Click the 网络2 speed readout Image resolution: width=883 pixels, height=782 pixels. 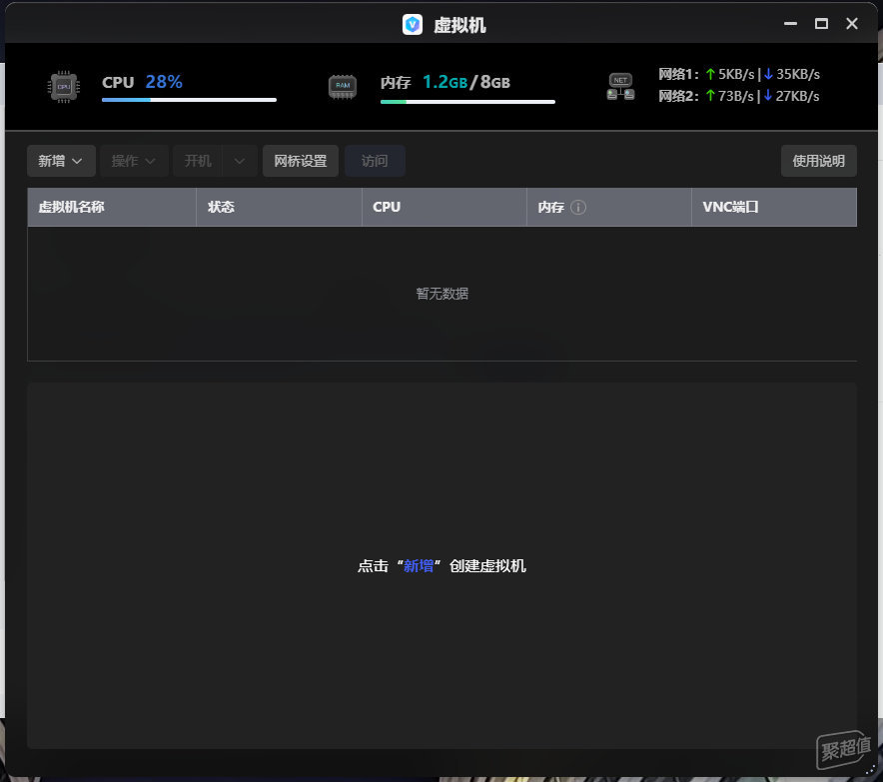(x=739, y=96)
